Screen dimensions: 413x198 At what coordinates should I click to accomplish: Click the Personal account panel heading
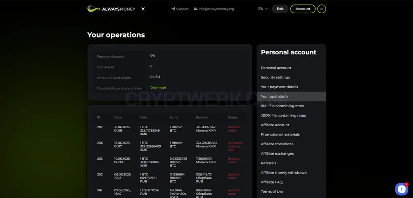[x=288, y=52]
